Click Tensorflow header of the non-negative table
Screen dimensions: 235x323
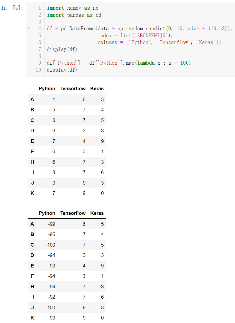click(x=73, y=88)
